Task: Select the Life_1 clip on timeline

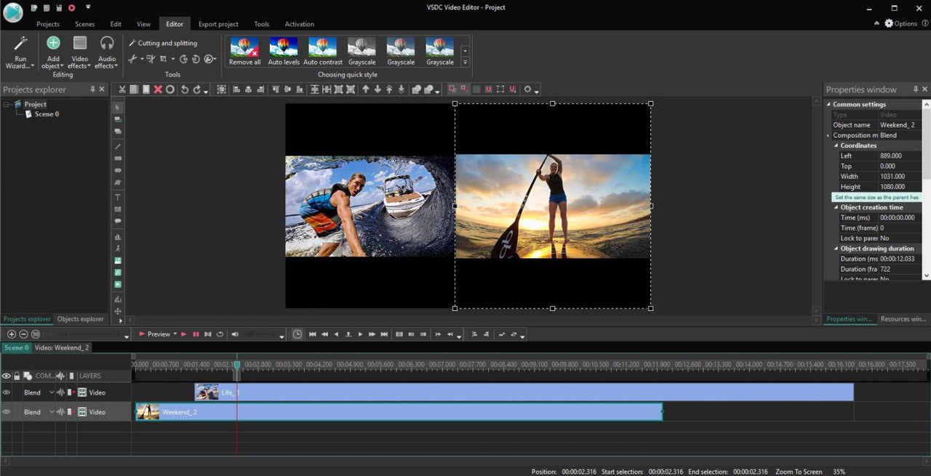Action: pyautogui.click(x=524, y=392)
